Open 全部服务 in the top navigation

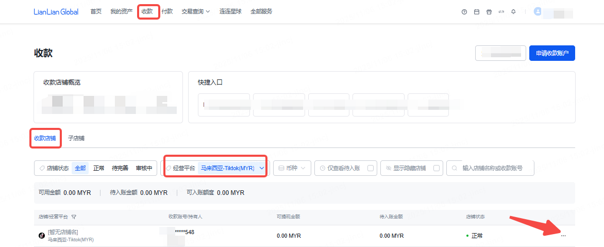click(x=261, y=11)
